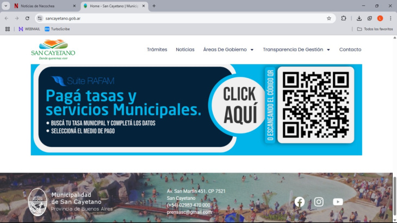
Task: Open the Contacto menu item
Action: (350, 49)
